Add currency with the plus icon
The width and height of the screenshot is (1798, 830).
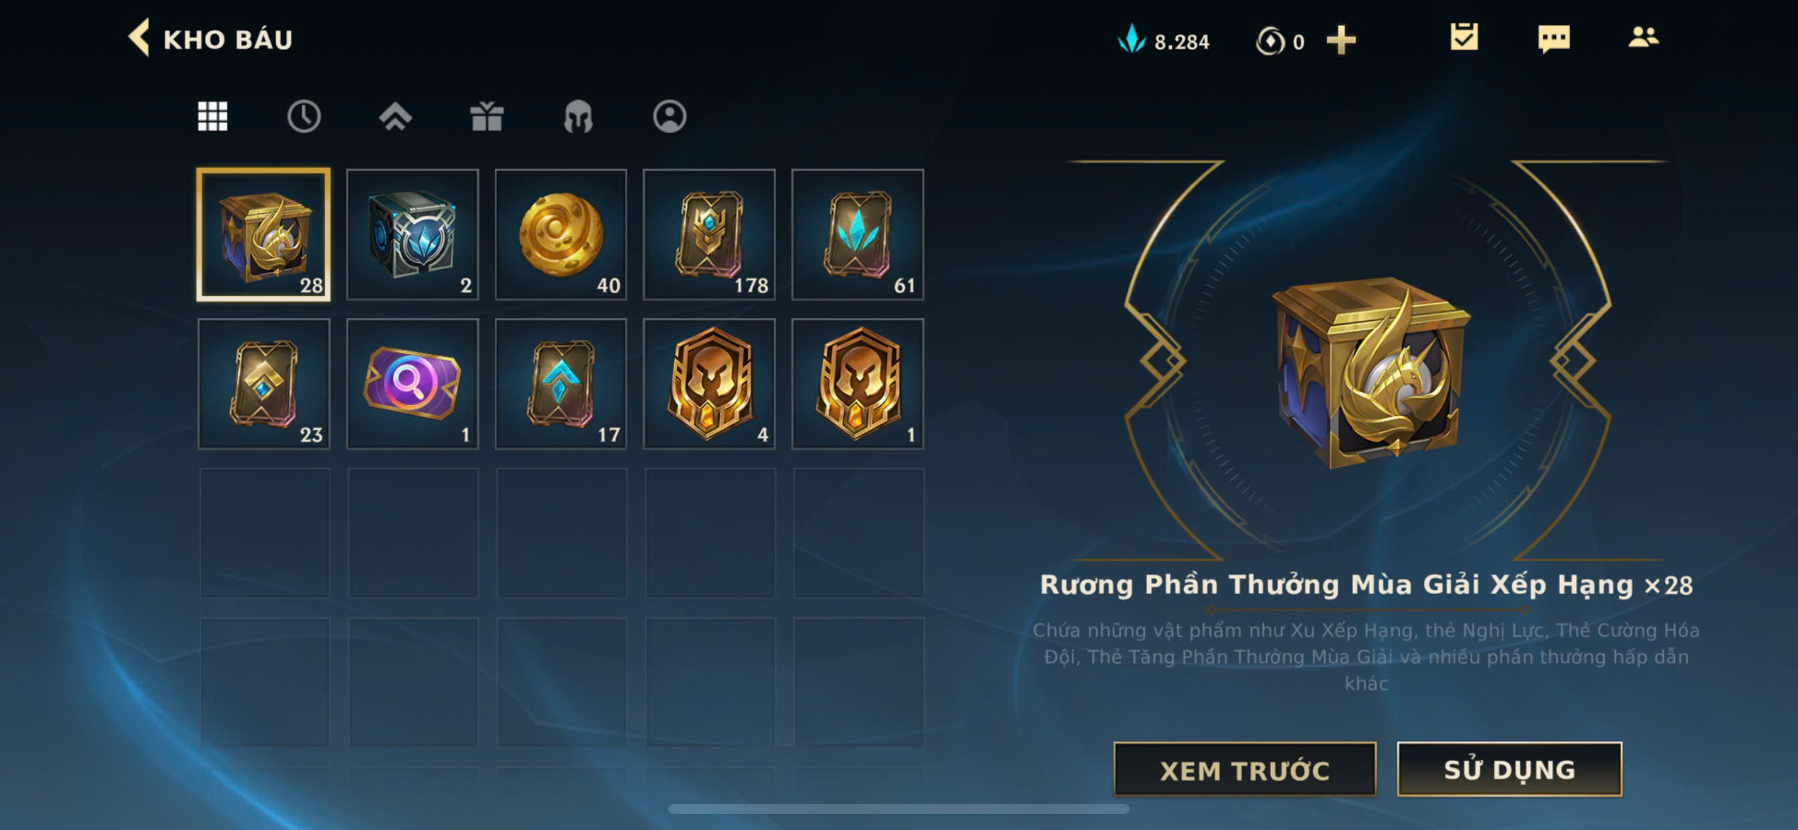1340,41
